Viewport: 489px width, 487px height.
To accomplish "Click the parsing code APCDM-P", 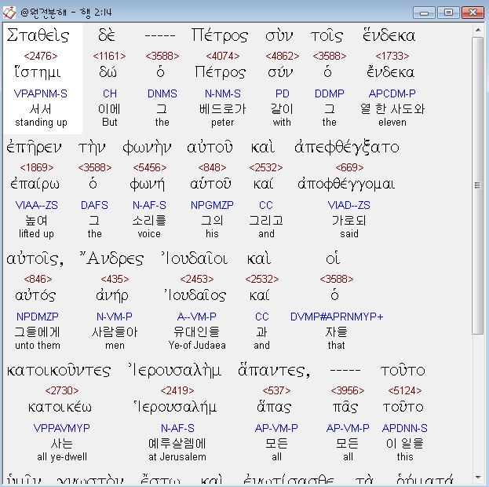I will (x=392, y=93).
